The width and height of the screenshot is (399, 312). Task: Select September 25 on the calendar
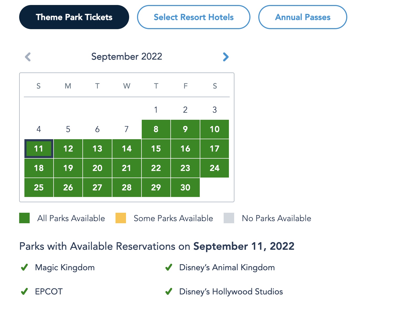pos(39,188)
